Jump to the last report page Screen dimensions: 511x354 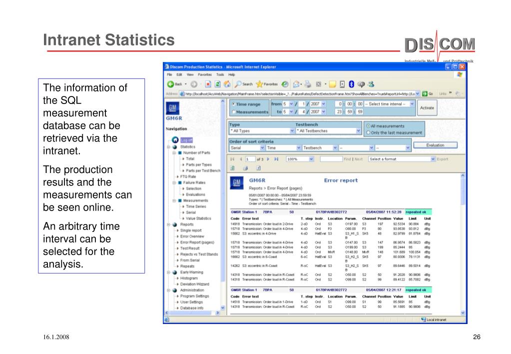click(276, 159)
